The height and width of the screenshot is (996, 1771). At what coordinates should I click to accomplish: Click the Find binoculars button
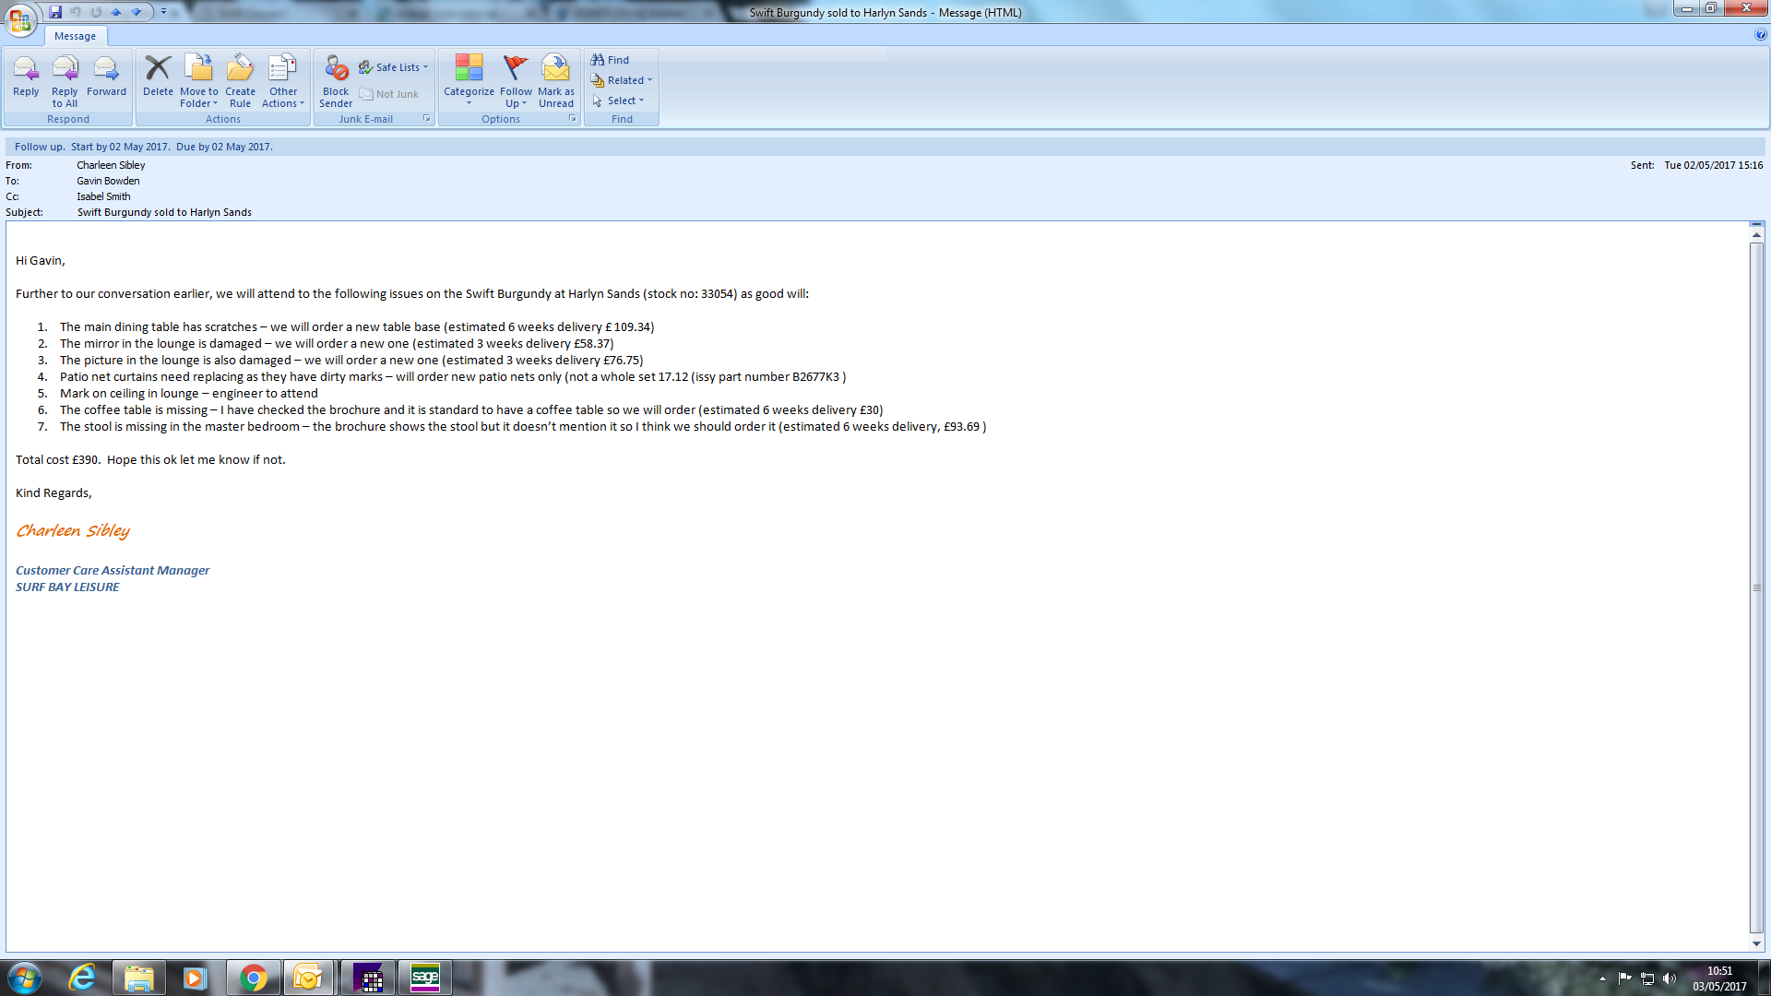point(610,60)
